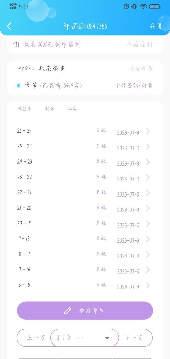Tap the vibrate mode status icon

(134, 6)
